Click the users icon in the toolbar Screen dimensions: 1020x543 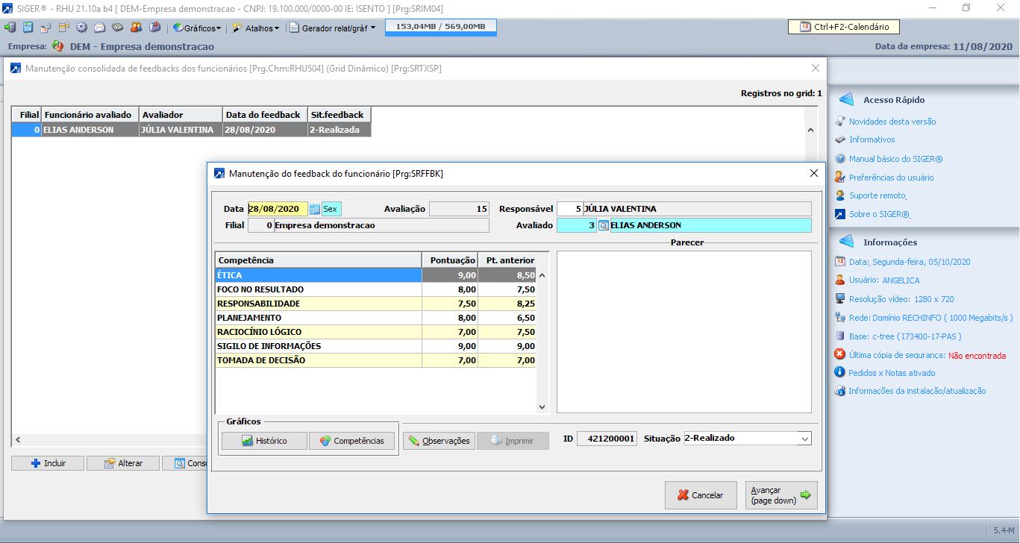point(136,28)
